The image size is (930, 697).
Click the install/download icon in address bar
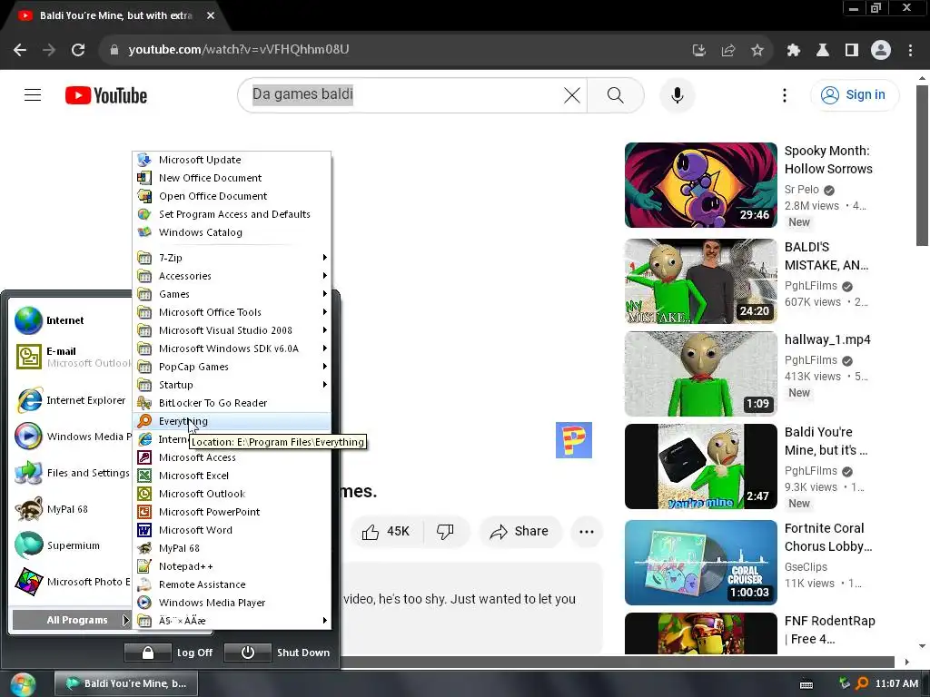click(x=698, y=51)
